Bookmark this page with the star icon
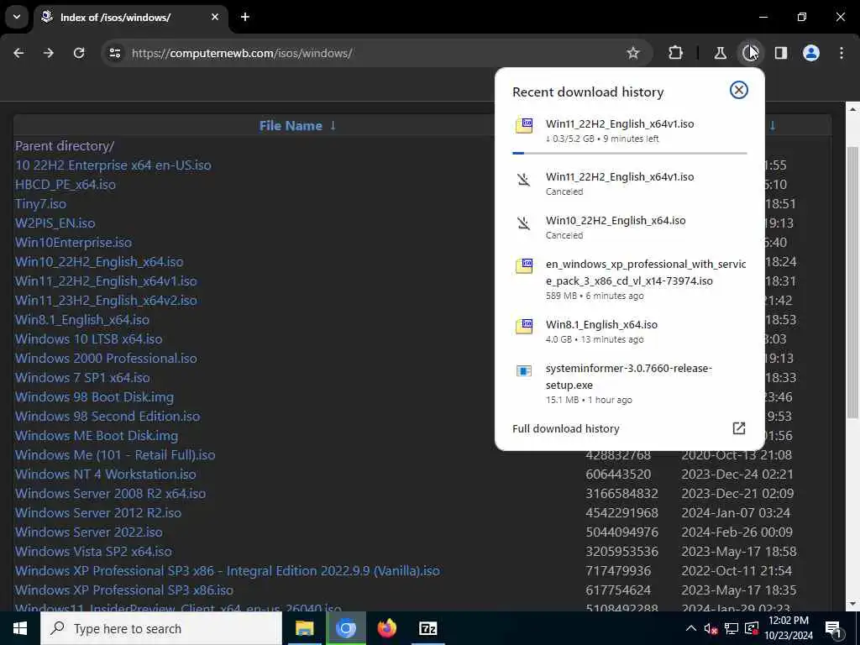860x645 pixels. coord(633,53)
